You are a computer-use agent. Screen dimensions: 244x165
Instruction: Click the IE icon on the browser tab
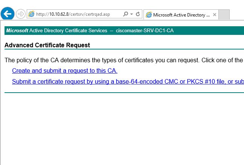[x=149, y=15]
